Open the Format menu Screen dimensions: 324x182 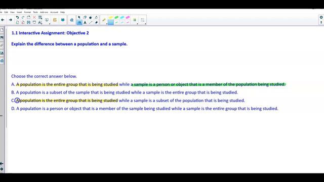27,12
